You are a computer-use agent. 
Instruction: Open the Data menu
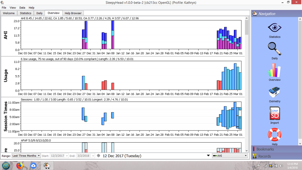tap(22, 8)
